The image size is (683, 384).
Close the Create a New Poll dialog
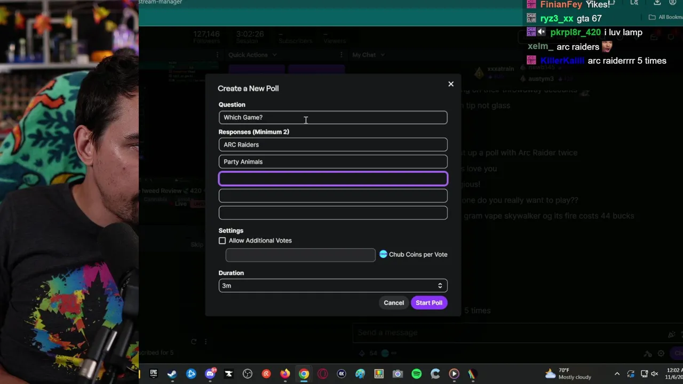(451, 84)
